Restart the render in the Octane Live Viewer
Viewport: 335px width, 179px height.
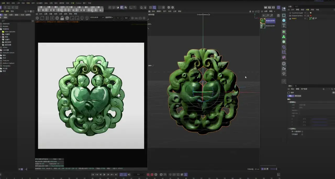point(42,18)
